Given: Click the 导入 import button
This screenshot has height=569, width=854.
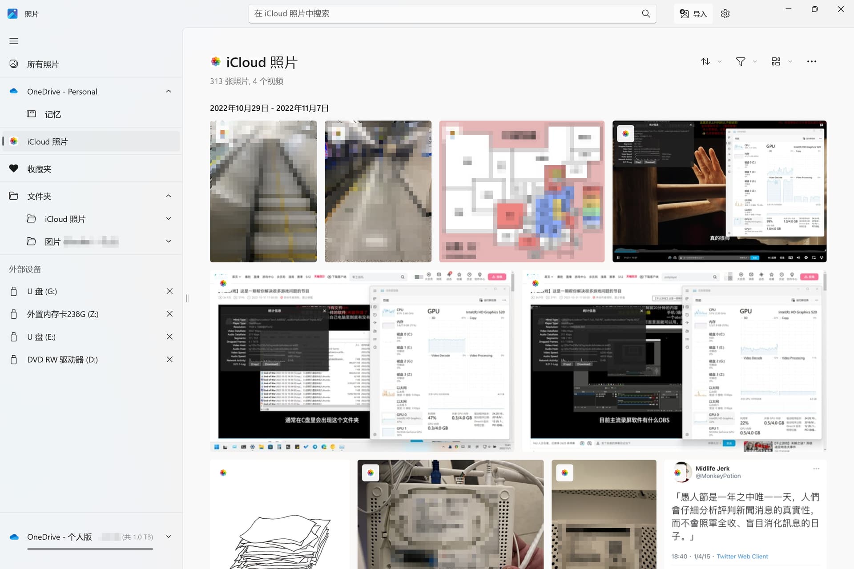Looking at the screenshot, I should 693,14.
